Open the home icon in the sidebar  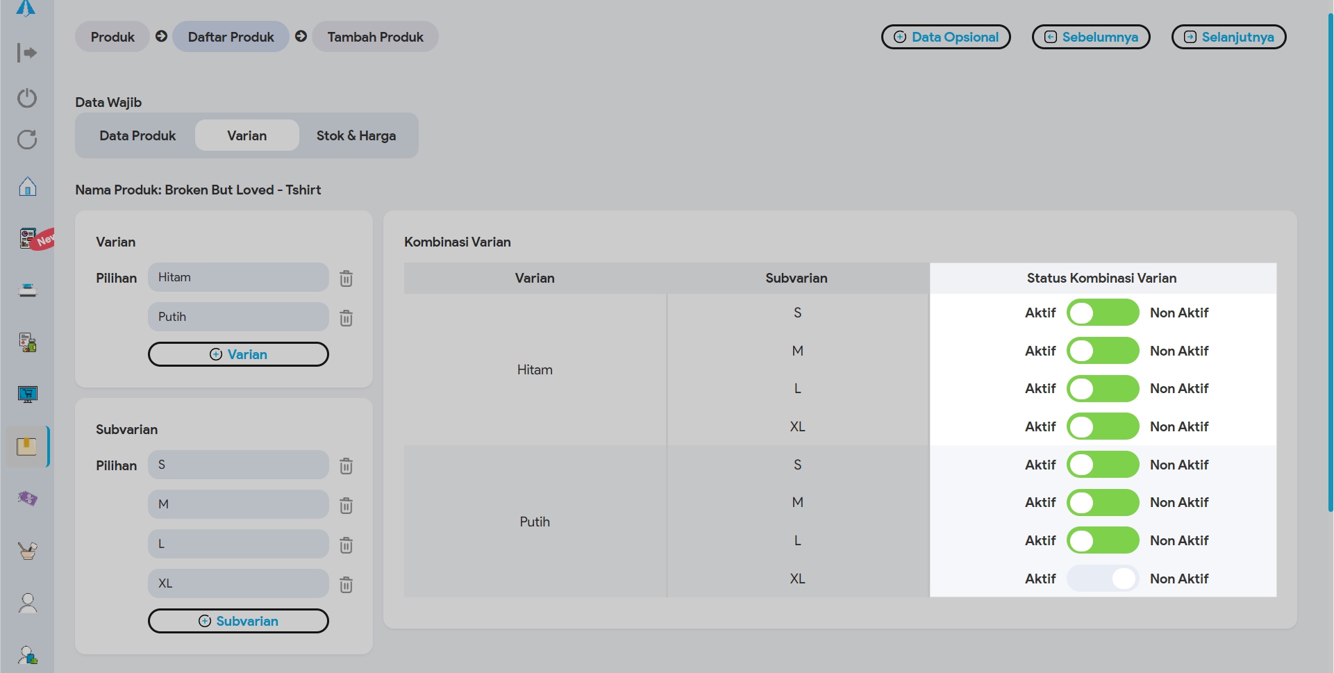point(27,186)
